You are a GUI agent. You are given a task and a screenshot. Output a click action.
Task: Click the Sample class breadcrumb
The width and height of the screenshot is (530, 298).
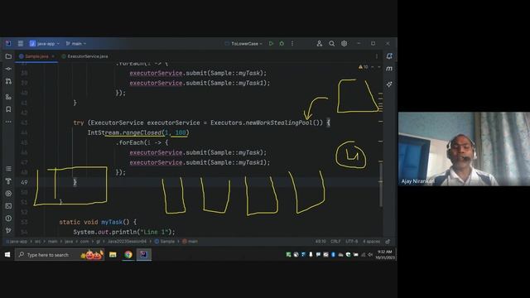point(165,242)
